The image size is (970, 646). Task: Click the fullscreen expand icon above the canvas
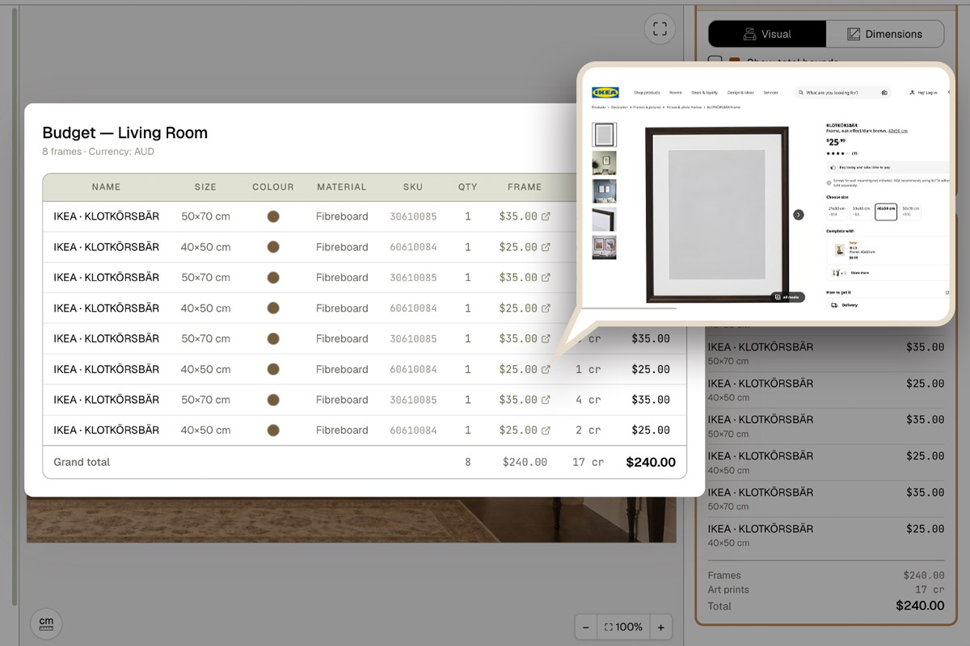coord(660,29)
